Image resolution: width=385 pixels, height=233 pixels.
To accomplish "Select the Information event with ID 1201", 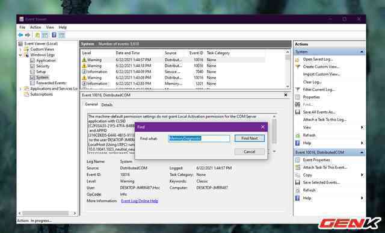I will click(173, 84).
